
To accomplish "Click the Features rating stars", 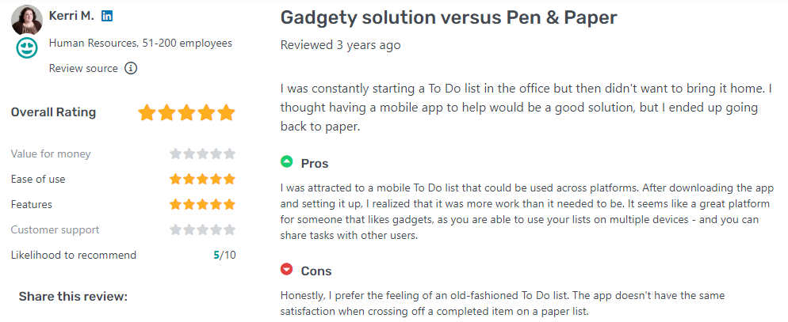I will click(202, 204).
